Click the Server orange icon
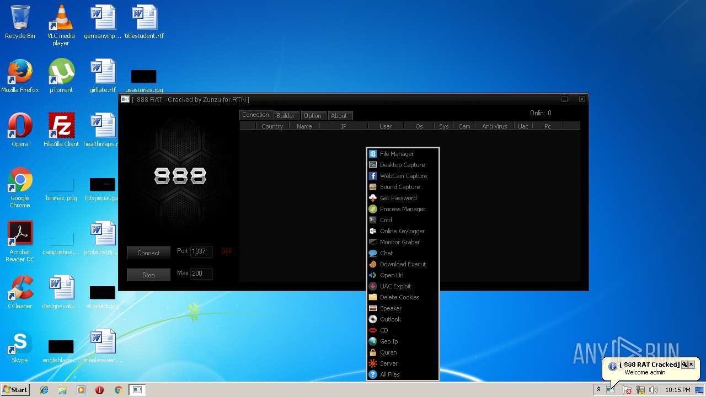 373,363
